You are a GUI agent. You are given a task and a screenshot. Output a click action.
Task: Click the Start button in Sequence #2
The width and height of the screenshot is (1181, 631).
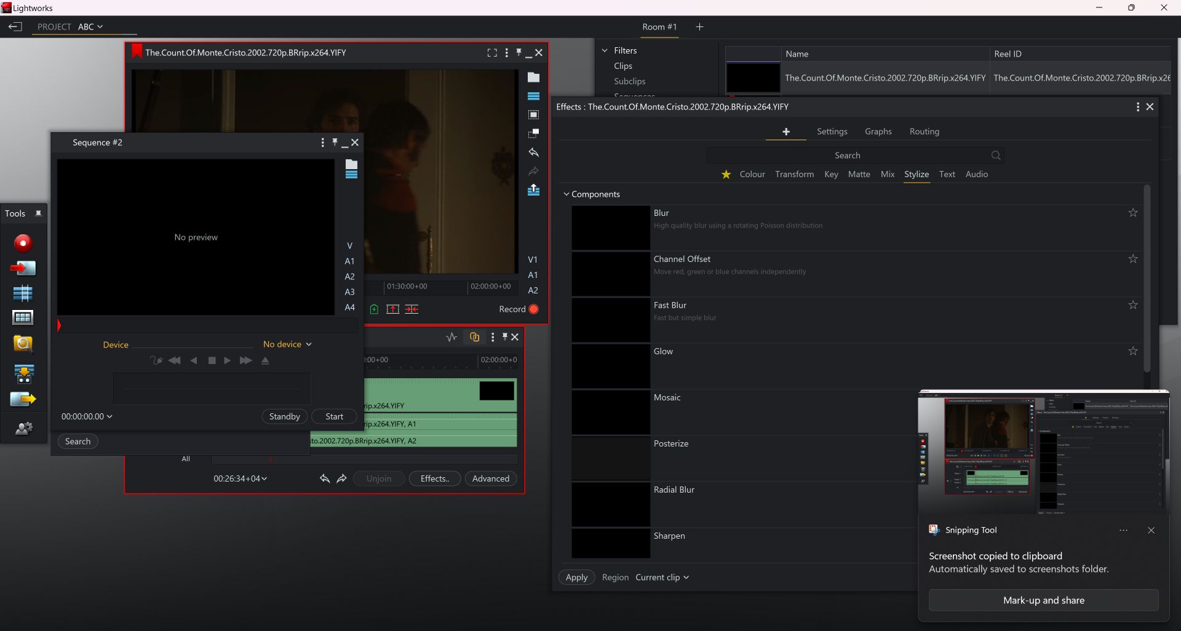click(x=334, y=416)
